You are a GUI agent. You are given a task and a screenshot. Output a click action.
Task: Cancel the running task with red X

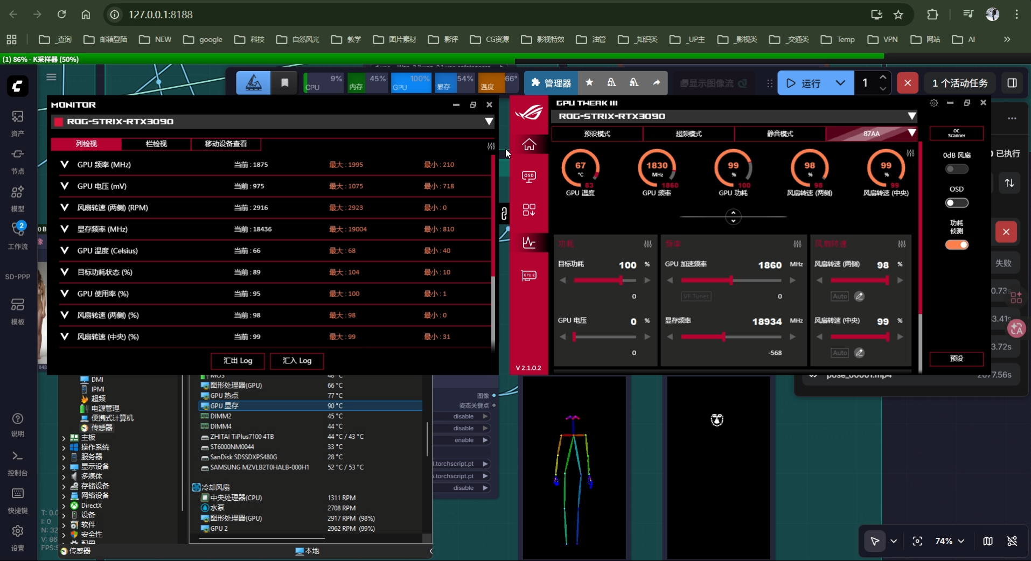[x=908, y=83]
